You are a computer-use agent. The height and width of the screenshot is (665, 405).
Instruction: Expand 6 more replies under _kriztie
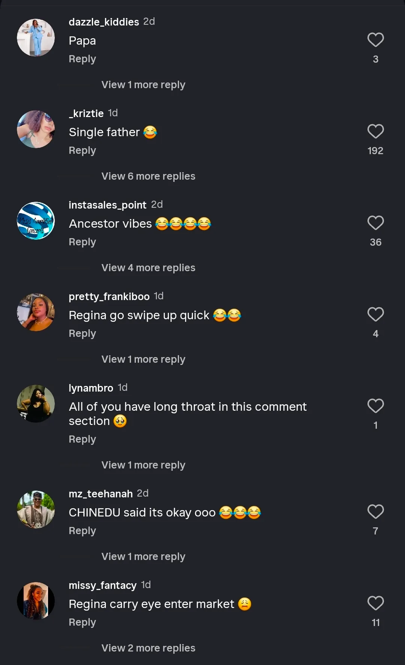[x=148, y=176]
